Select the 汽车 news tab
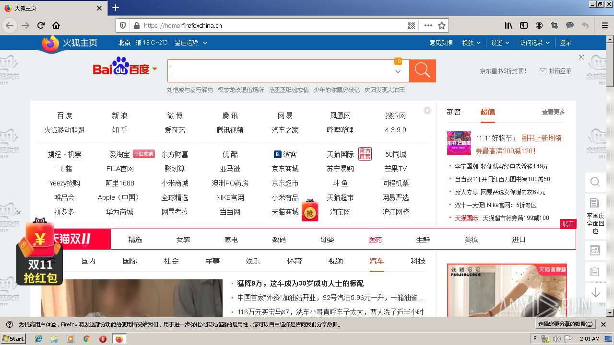The width and height of the screenshot is (614, 345). point(377,261)
